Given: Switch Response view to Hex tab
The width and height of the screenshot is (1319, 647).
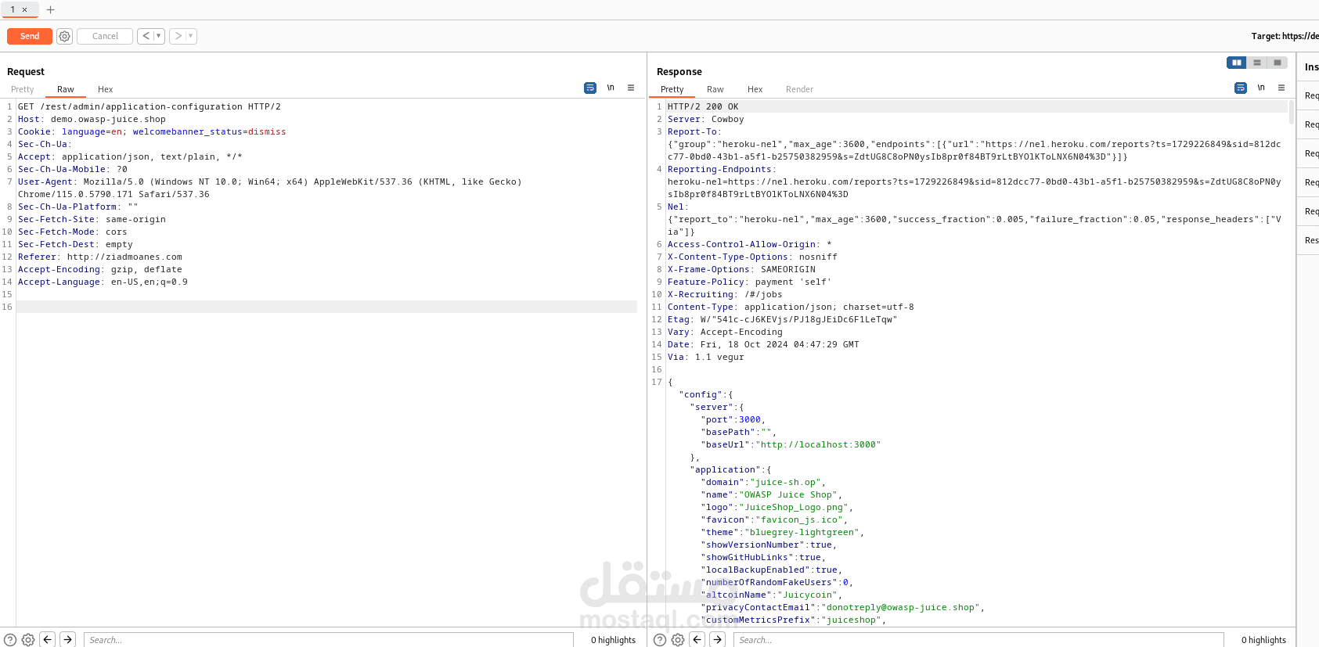Looking at the screenshot, I should 755,89.
